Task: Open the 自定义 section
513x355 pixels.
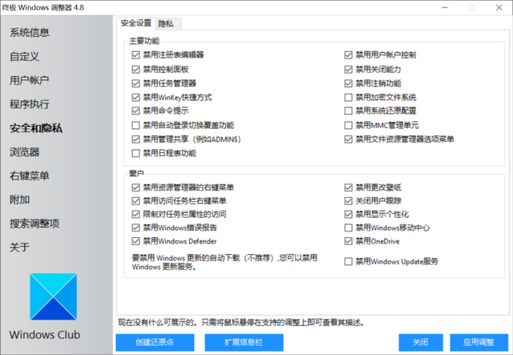Action: coord(25,56)
